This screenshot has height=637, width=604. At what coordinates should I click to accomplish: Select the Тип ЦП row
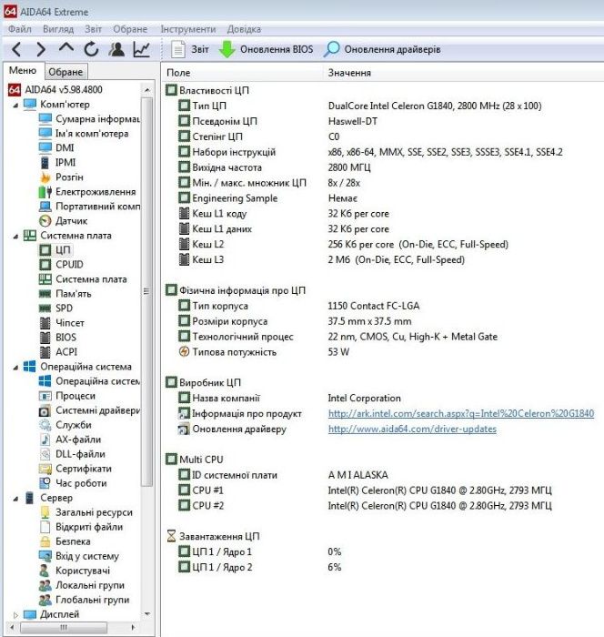click(x=359, y=106)
